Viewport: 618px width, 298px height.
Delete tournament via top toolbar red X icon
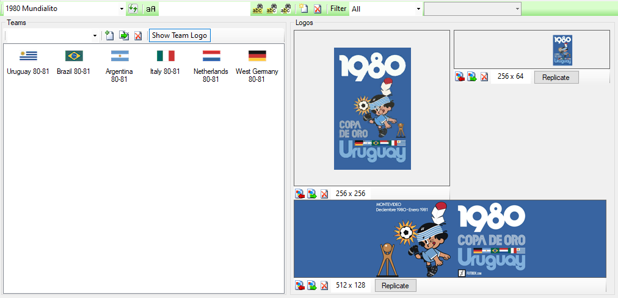[x=318, y=9]
